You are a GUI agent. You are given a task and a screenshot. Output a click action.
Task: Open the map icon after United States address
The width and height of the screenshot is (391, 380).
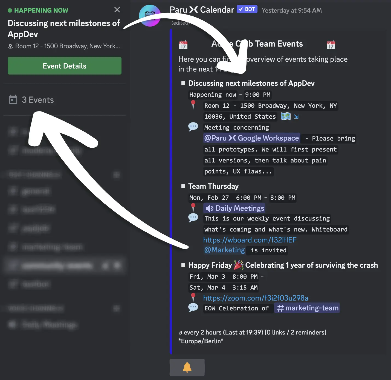(x=285, y=116)
